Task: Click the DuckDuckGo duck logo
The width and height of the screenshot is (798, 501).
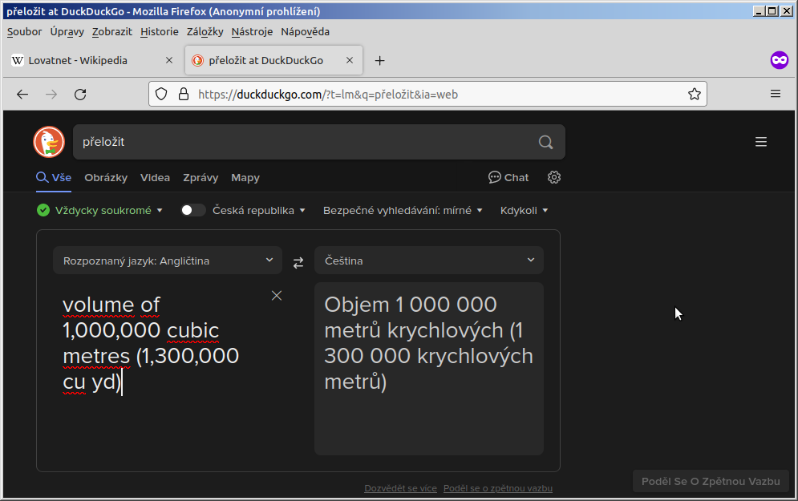Action: coord(49,142)
